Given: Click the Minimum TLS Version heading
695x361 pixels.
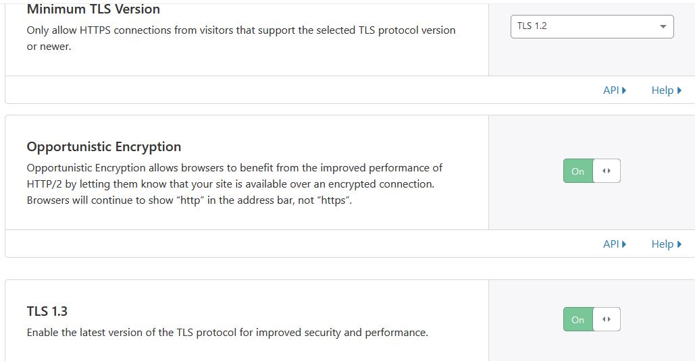Looking at the screenshot, I should pyautogui.click(x=93, y=9).
